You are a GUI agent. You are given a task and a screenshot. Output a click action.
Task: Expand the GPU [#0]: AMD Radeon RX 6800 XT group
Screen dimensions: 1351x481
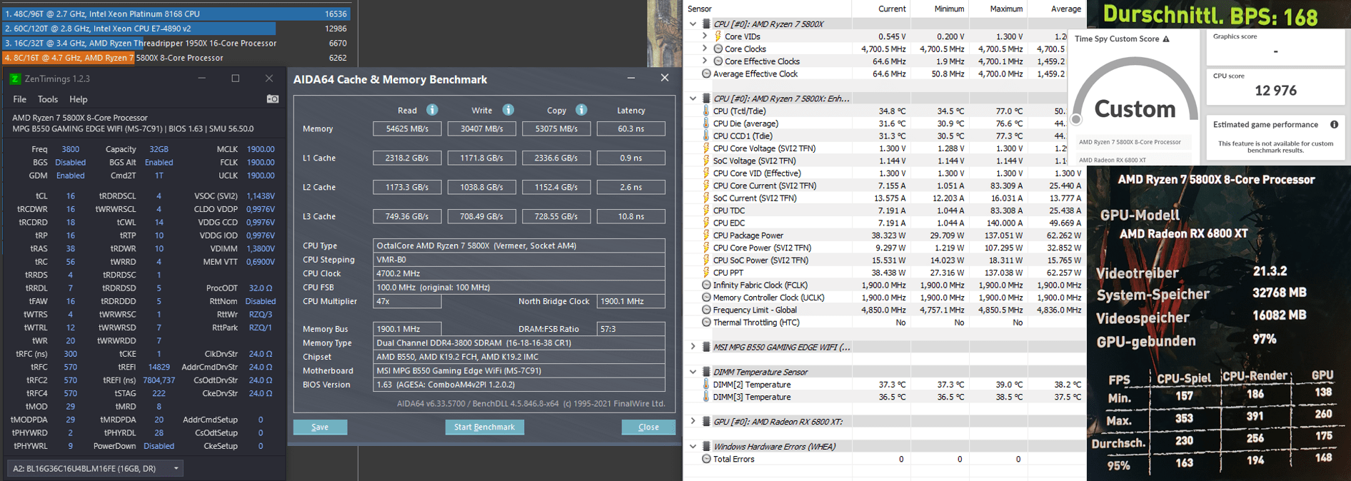[693, 422]
